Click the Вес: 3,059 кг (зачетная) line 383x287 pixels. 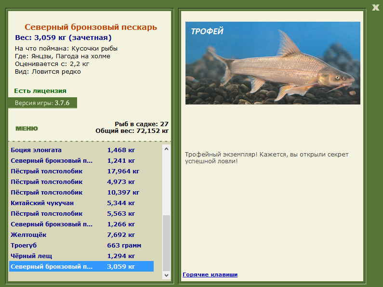(x=63, y=38)
